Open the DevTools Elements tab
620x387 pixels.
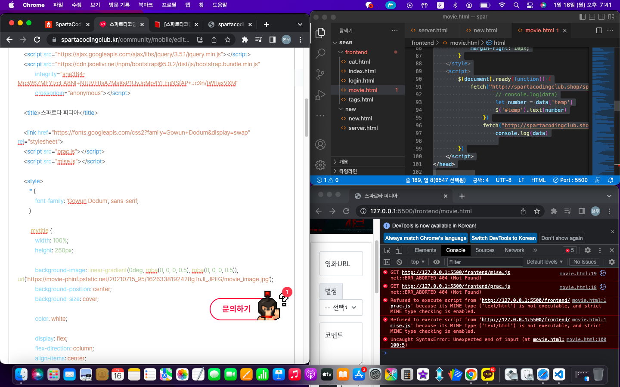click(x=425, y=250)
